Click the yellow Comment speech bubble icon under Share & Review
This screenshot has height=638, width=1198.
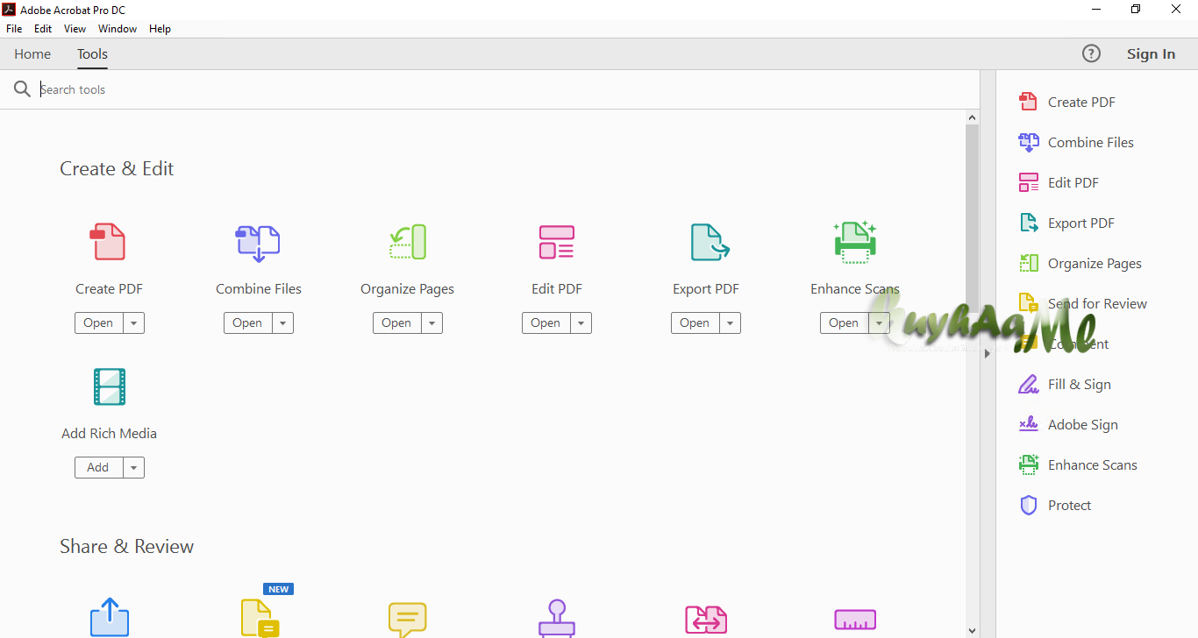click(408, 620)
